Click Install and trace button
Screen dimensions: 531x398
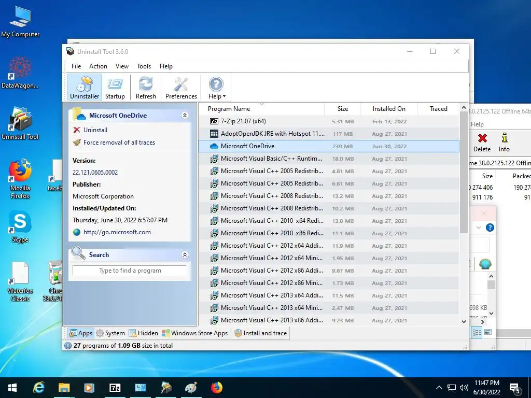coord(261,333)
